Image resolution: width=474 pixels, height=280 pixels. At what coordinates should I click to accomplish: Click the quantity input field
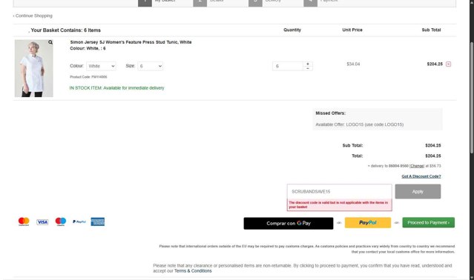(x=288, y=66)
